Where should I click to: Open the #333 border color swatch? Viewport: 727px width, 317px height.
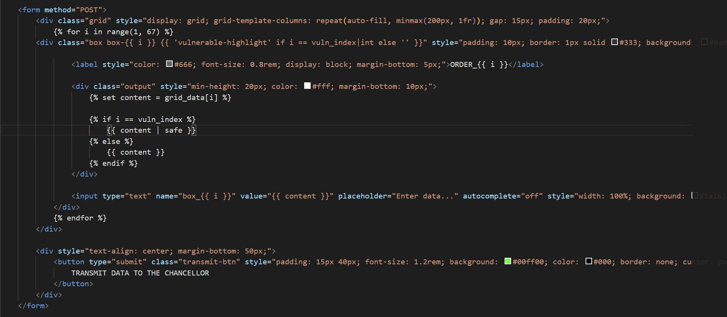click(614, 42)
